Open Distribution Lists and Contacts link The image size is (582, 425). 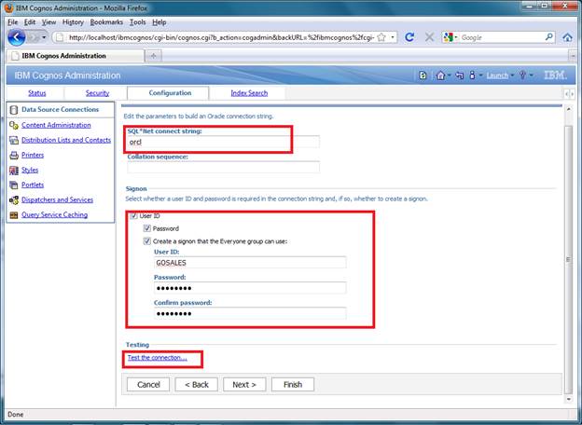point(66,140)
